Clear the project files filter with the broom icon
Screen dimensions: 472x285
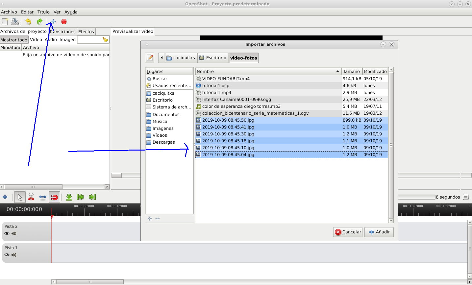[105, 39]
